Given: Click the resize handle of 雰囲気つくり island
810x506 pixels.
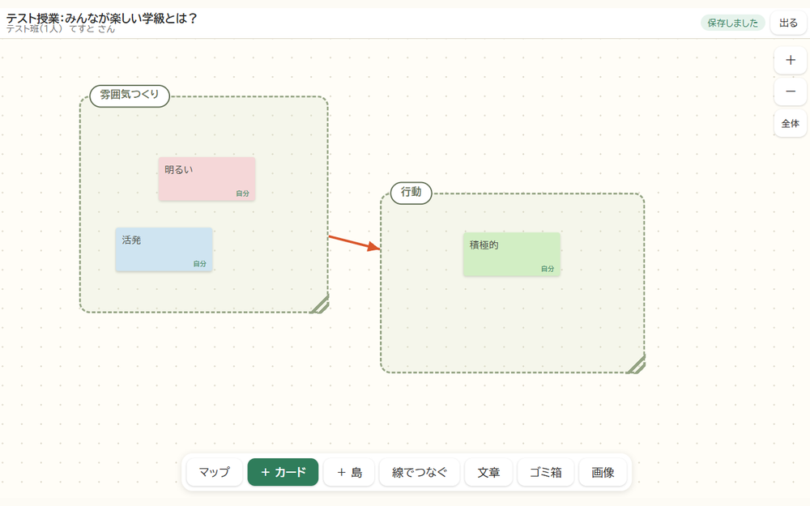Looking at the screenshot, I should (x=320, y=304).
